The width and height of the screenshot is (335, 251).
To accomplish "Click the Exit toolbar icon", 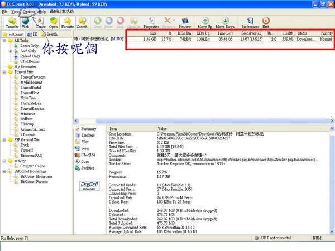I will [266, 23].
